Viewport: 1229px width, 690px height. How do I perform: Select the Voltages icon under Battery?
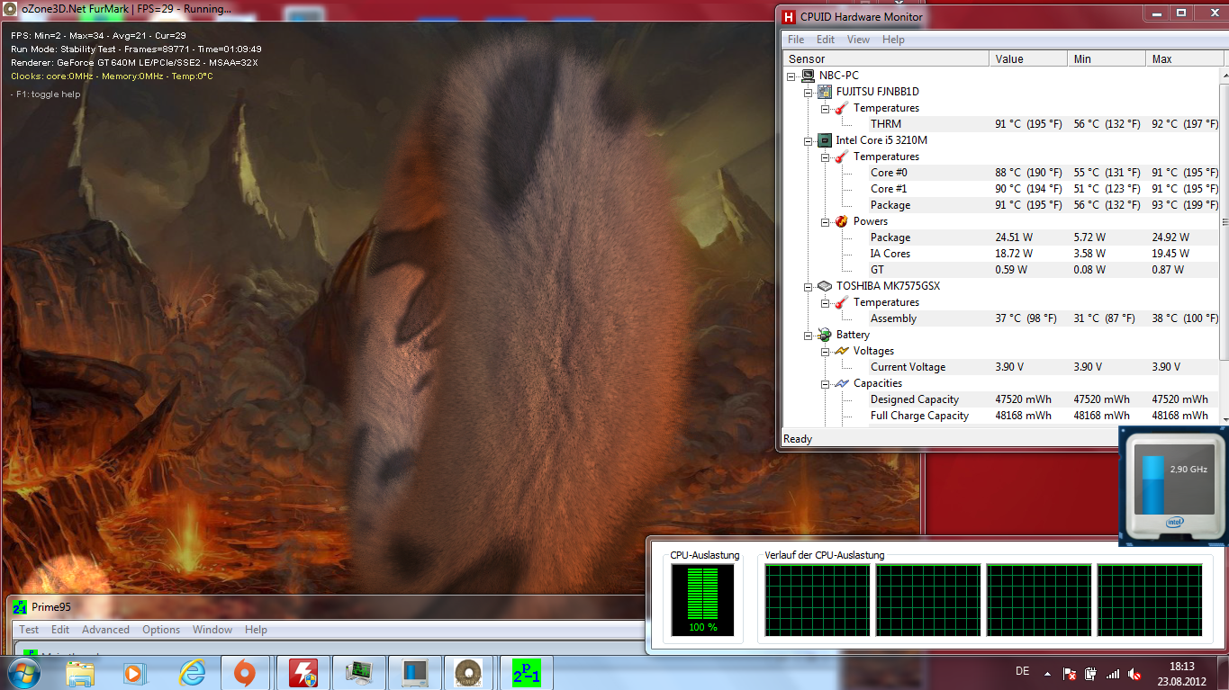pos(841,351)
